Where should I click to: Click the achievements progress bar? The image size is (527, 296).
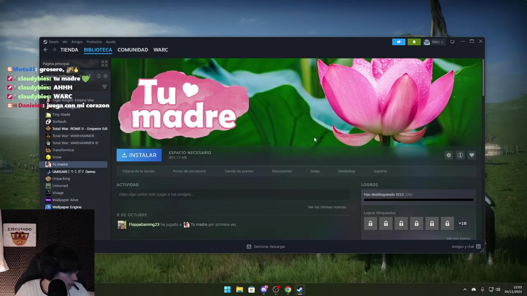[x=419, y=200]
